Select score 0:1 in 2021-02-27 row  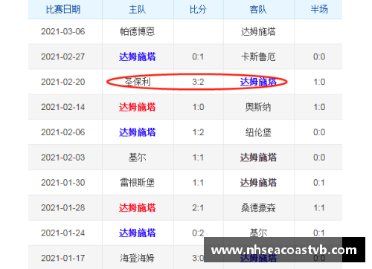[198, 56]
